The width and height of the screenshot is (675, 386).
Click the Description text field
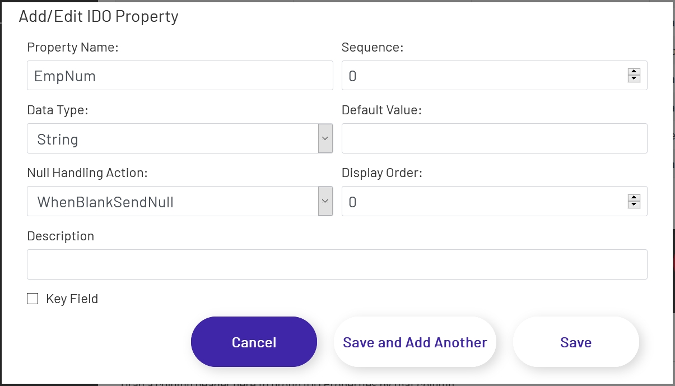(x=337, y=264)
